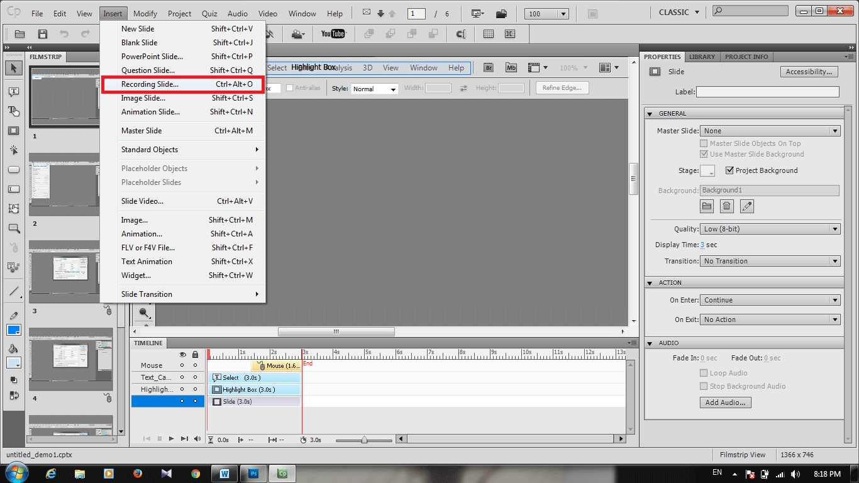Image resolution: width=859 pixels, height=483 pixels.
Task: Click the Open folder icon in the main toolbar
Action: click(20, 34)
